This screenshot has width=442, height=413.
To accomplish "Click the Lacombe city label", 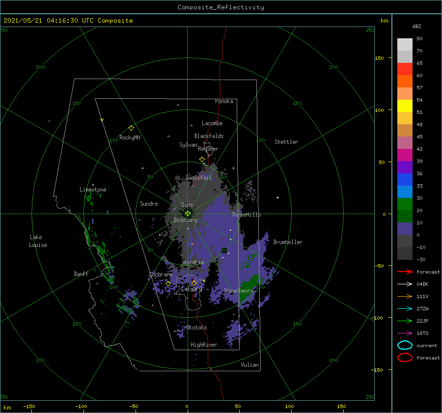I will (212, 123).
